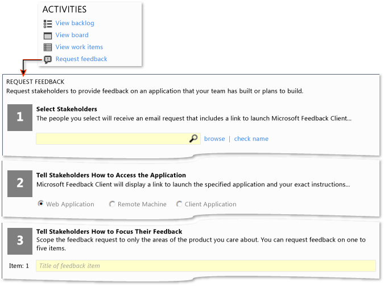Choose the Client Application radio option
Viewport: 384px width, 286px height.
point(179,204)
